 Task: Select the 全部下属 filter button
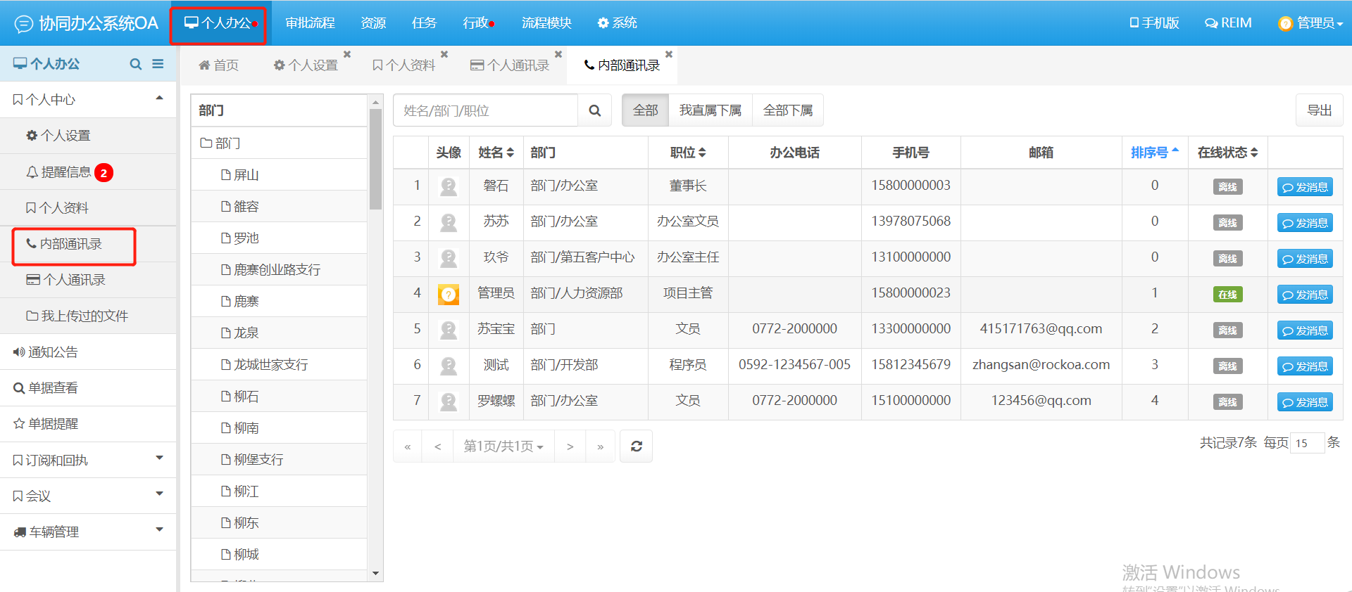(788, 110)
